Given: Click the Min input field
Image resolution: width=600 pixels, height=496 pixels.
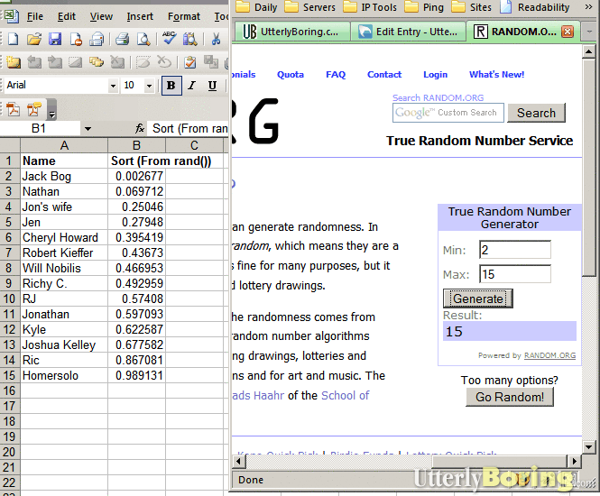Looking at the screenshot, I should coord(514,250).
